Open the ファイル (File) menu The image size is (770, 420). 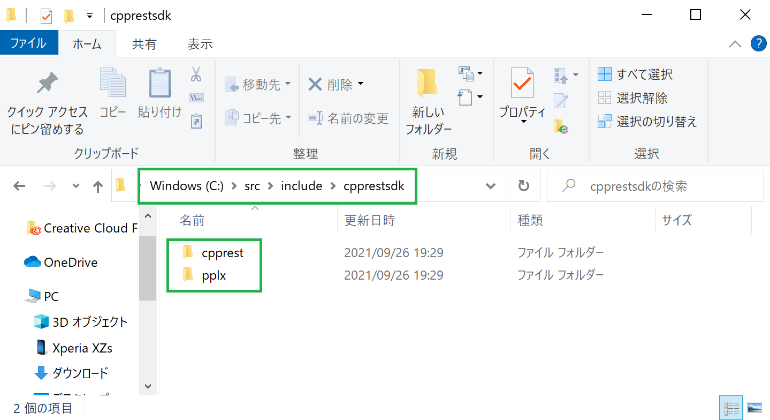click(x=29, y=42)
